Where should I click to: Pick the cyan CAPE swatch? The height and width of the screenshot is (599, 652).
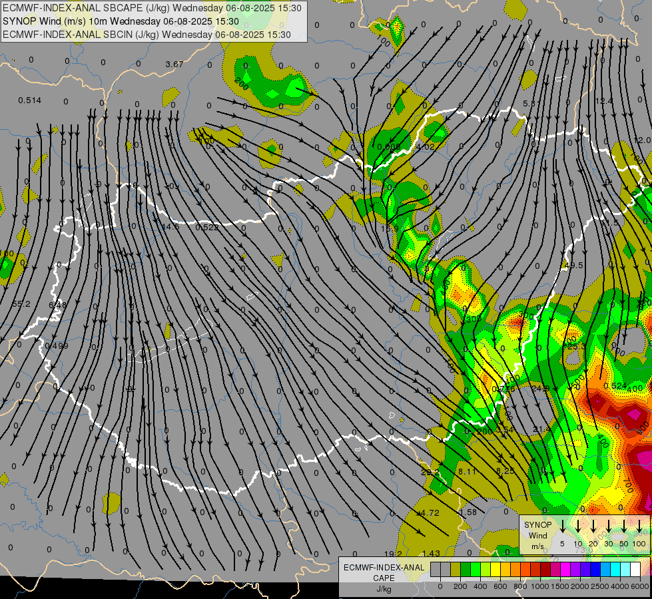(x=616, y=570)
